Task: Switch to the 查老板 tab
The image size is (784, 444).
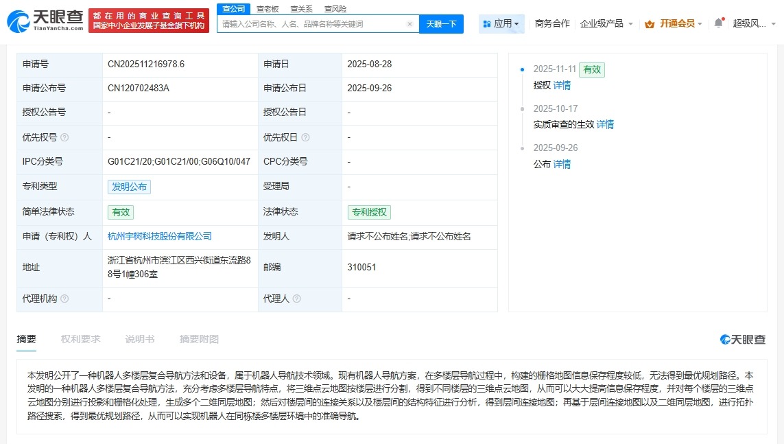Action: point(267,8)
